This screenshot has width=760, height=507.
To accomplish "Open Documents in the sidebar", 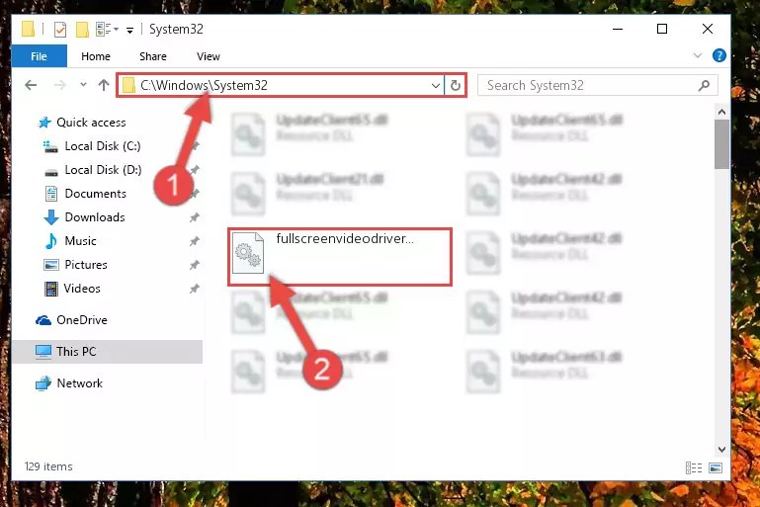I will tap(96, 194).
